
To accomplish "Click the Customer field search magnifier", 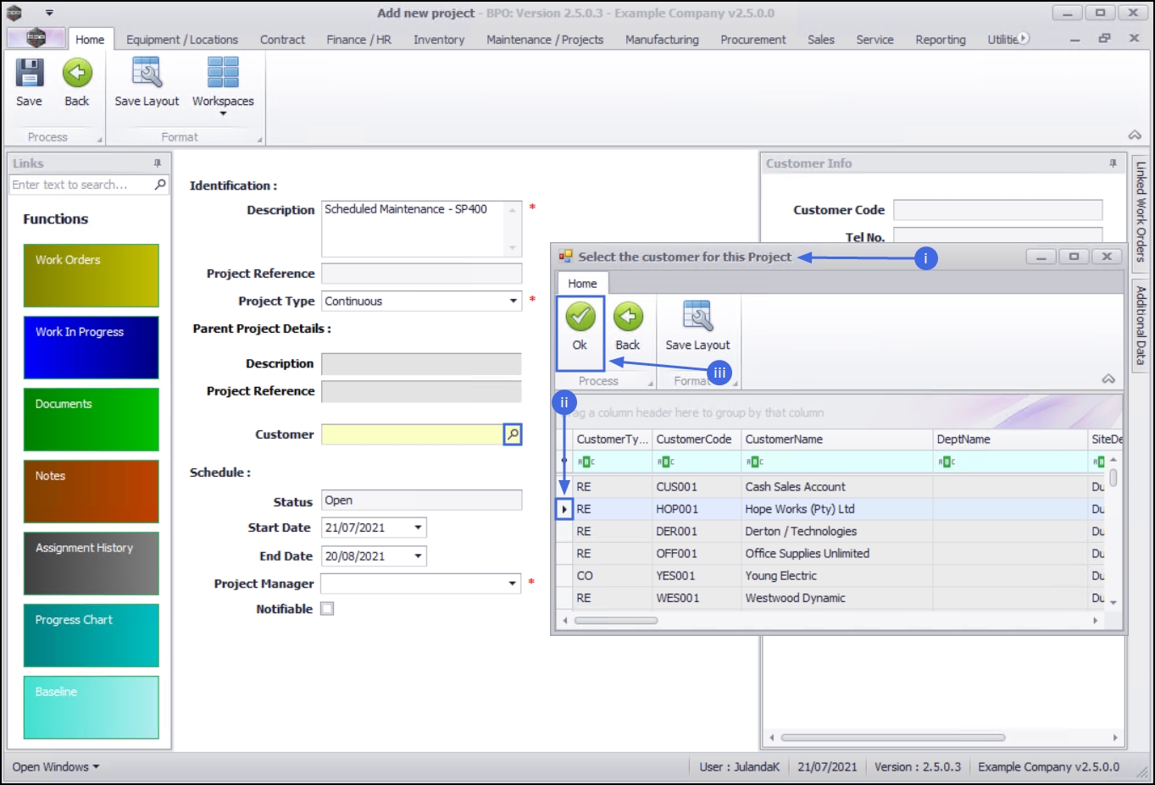I will click(x=513, y=434).
